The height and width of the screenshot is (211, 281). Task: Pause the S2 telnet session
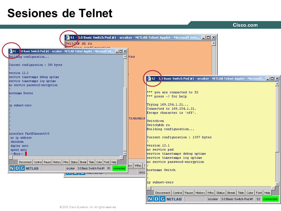pyautogui.click(x=189, y=193)
